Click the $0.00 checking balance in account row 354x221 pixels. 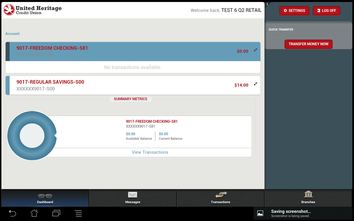(243, 51)
